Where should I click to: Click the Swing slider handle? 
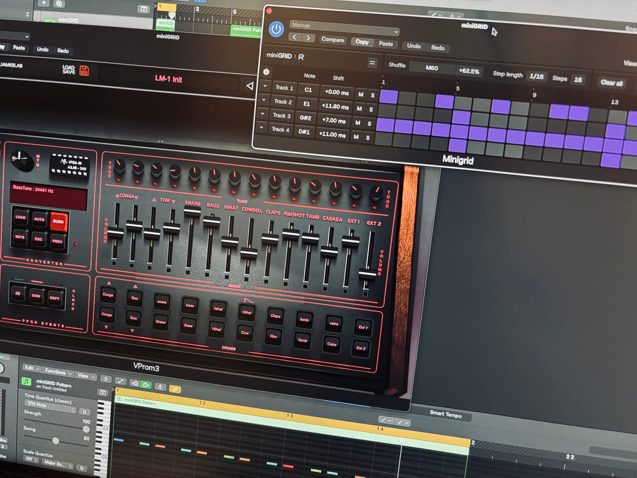tap(55, 441)
